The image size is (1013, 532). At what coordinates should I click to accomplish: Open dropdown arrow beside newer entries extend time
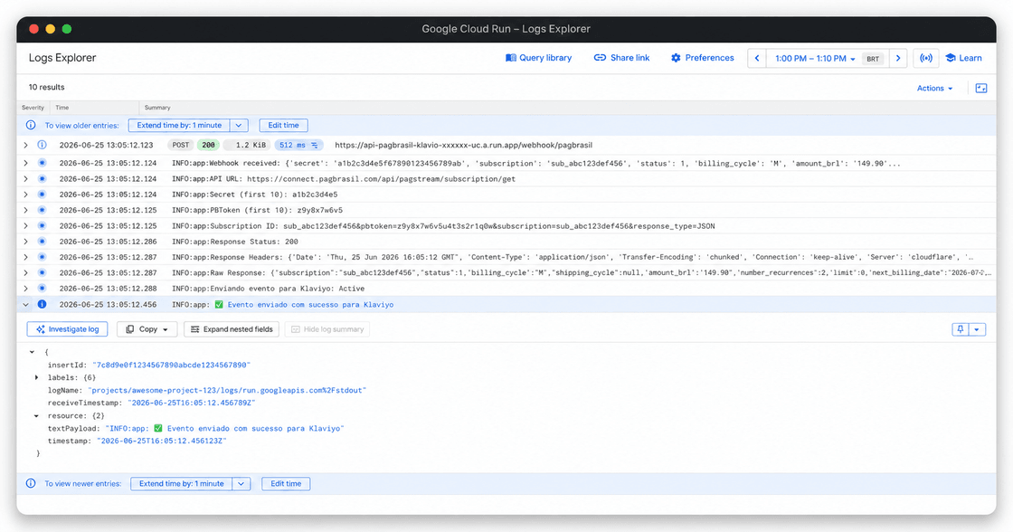point(241,483)
